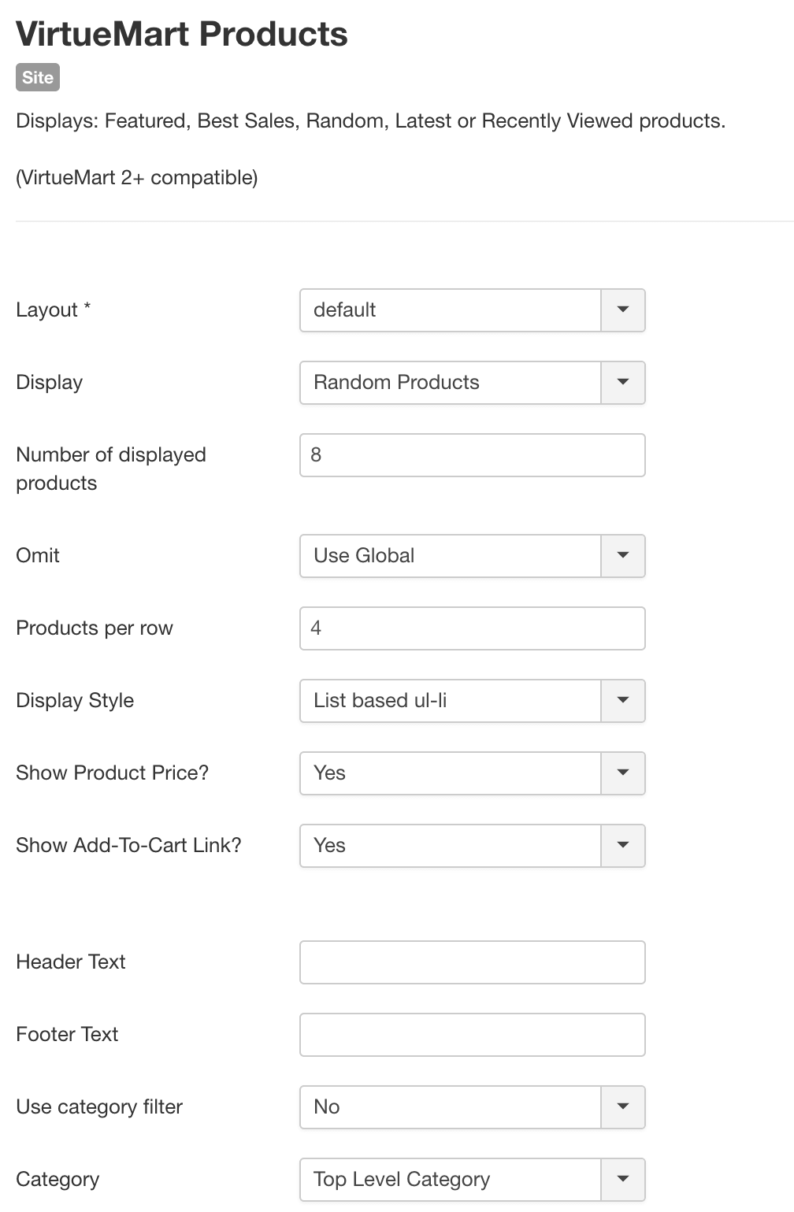
Task: Click into the Products per row field
Action: click(473, 628)
